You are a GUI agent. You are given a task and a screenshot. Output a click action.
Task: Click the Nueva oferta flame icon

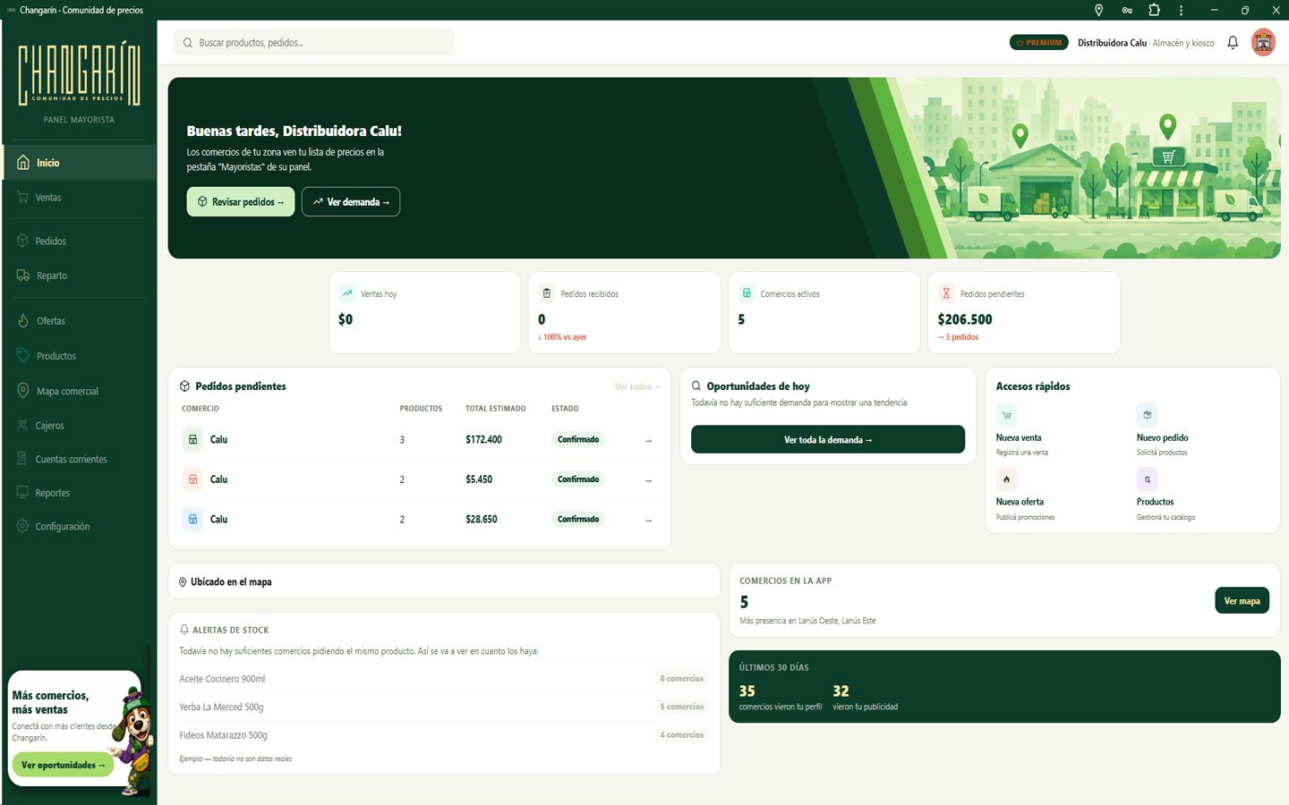tap(1007, 479)
